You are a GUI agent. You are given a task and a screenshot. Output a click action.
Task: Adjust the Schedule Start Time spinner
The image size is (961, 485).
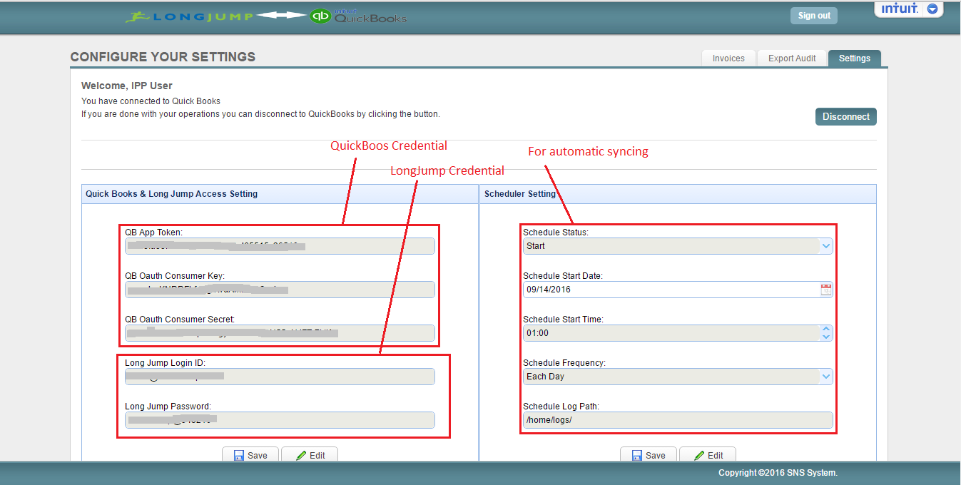[825, 333]
